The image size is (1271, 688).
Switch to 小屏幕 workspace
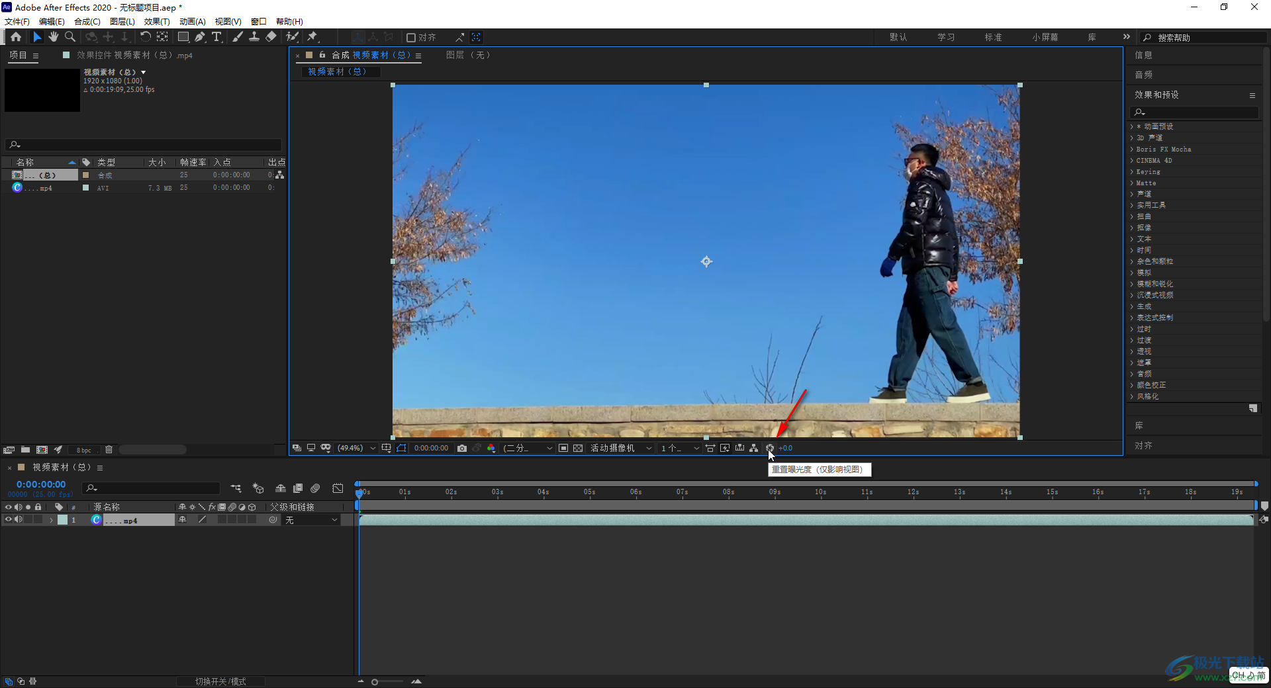[x=1045, y=37]
